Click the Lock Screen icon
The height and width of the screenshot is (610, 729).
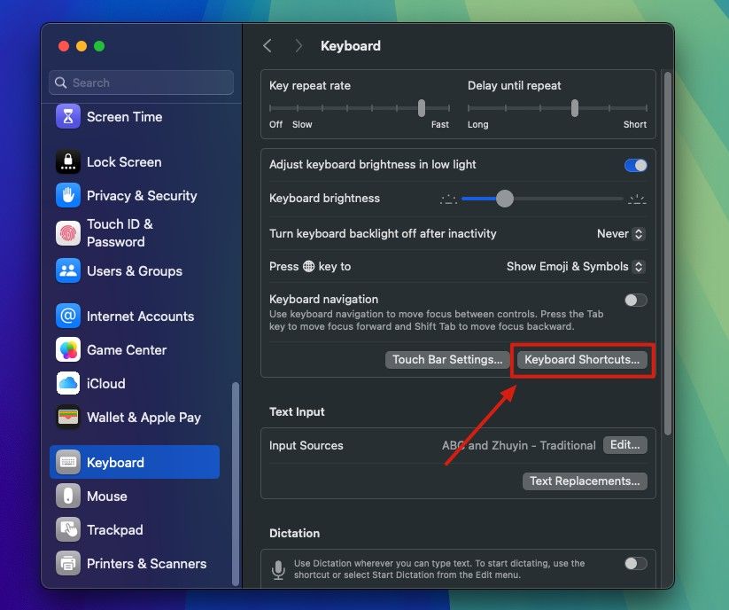tap(68, 162)
